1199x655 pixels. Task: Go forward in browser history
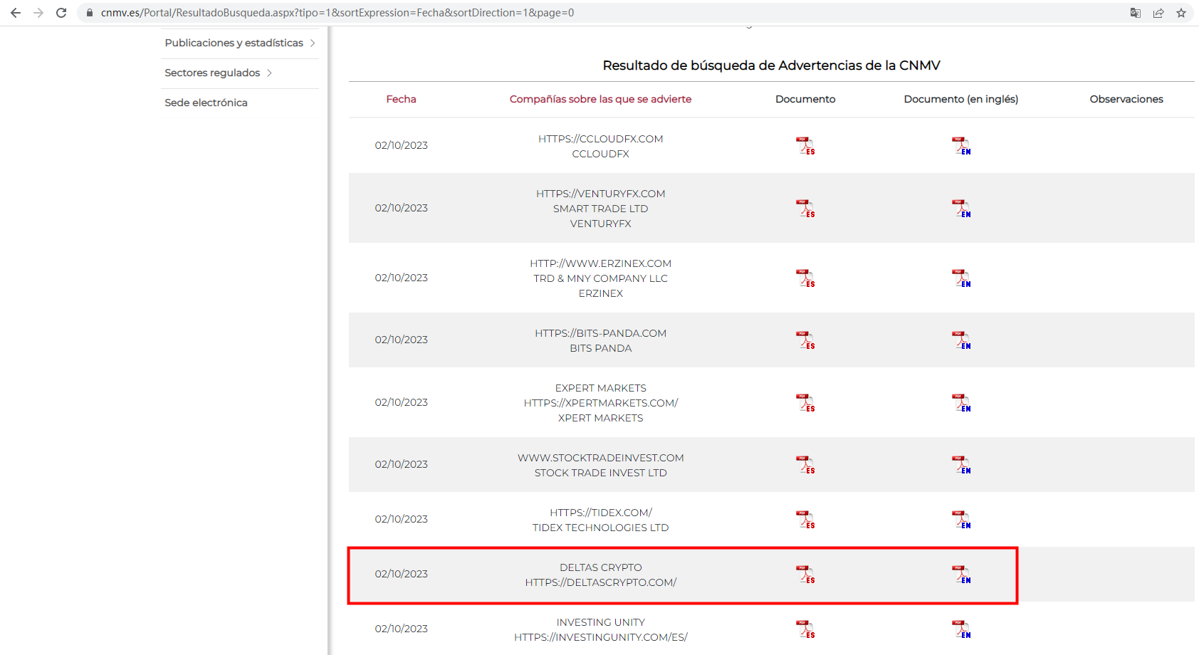tap(38, 13)
